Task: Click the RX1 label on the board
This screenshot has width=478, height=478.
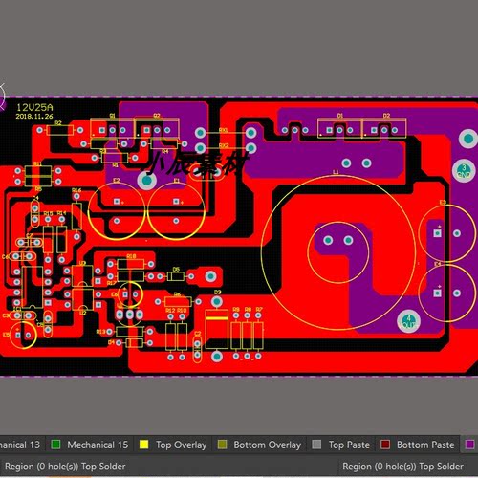Action: coord(224,130)
